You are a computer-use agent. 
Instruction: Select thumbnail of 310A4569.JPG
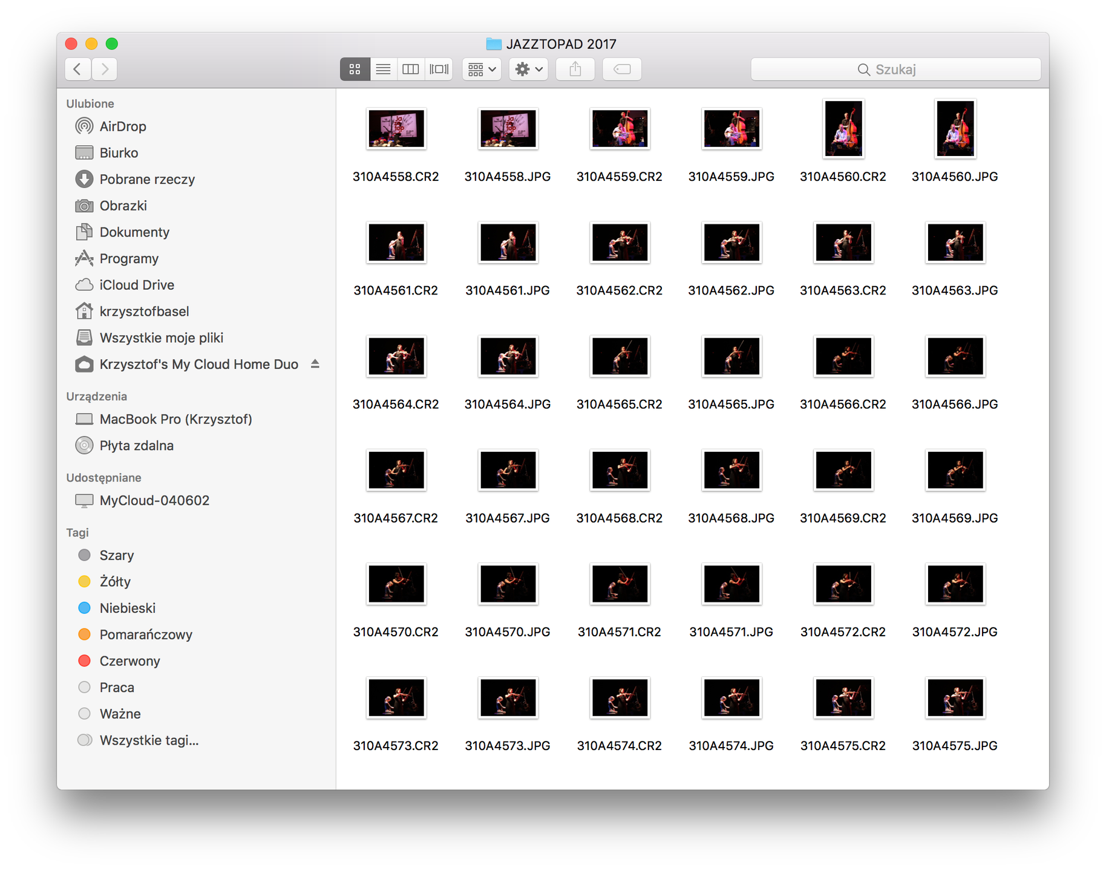tap(955, 470)
